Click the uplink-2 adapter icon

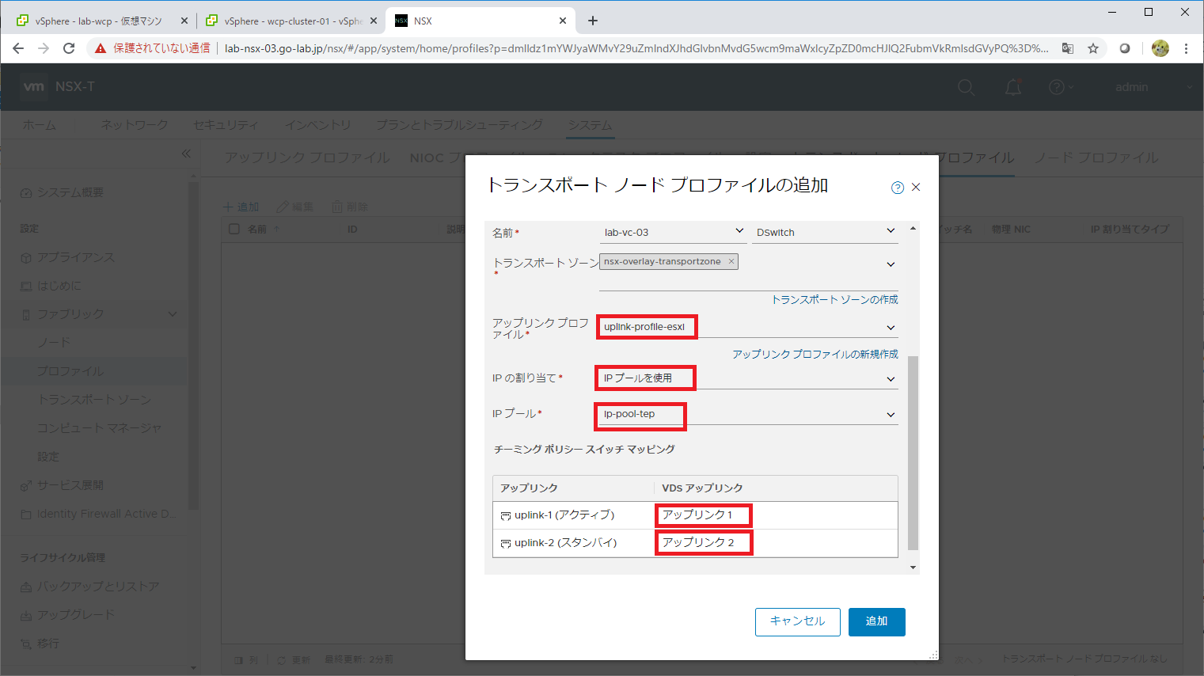point(506,544)
